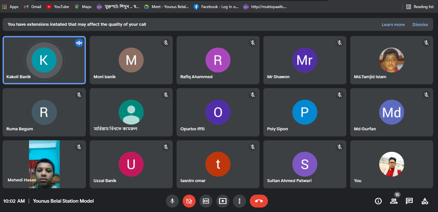
Task: Open the Maps bookmark
Action: click(x=83, y=6)
